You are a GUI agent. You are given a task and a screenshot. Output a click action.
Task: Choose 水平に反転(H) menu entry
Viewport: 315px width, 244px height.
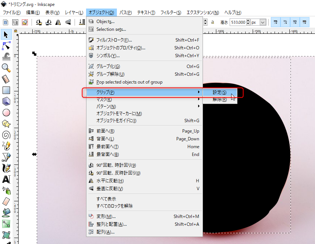pyautogui.click(x=144, y=181)
